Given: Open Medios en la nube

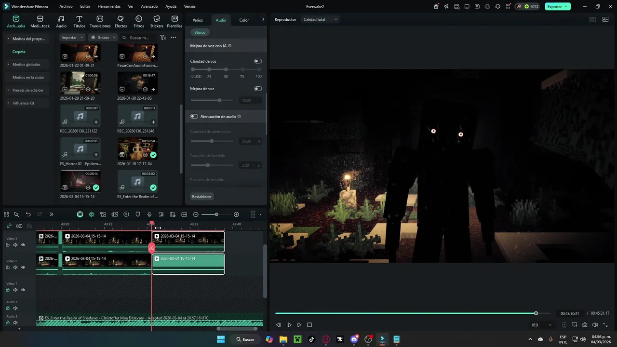Looking at the screenshot, I should click(x=28, y=78).
